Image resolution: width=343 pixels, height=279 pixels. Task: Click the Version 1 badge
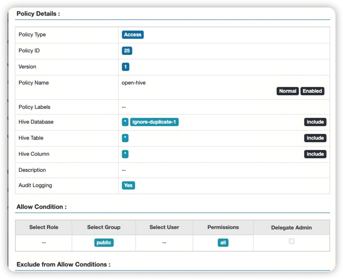point(126,67)
